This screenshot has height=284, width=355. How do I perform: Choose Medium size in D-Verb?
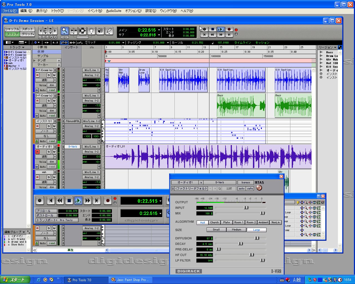click(x=236, y=230)
